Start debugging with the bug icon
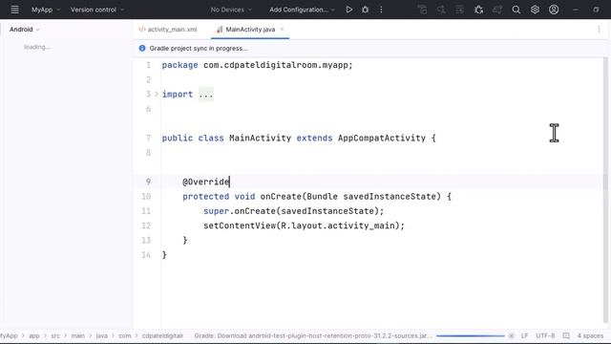611x344 pixels. click(x=365, y=10)
